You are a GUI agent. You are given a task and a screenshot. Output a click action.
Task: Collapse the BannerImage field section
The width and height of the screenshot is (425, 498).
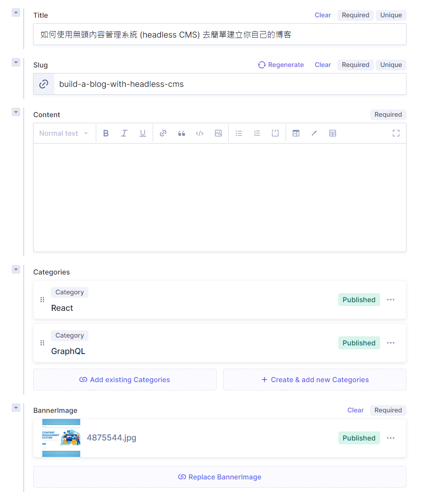click(16, 408)
